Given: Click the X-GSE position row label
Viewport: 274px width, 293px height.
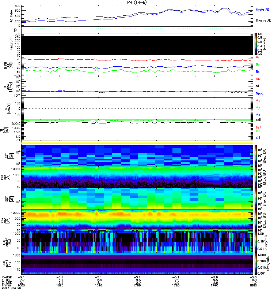Looking at the screenshot, I should [x=7, y=277].
